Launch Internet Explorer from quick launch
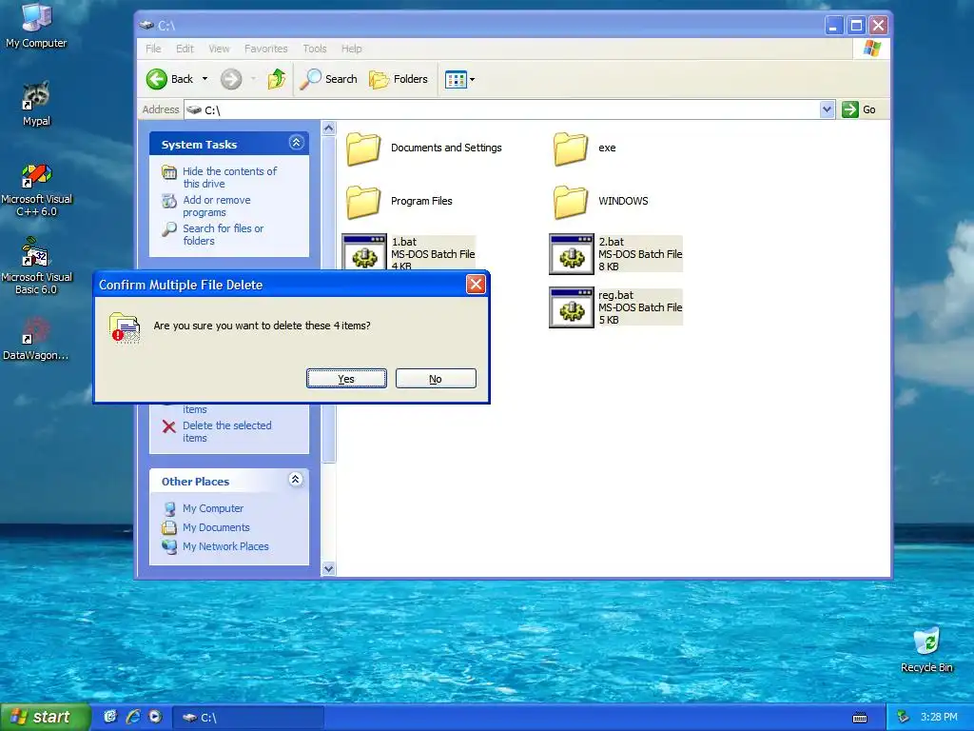Viewport: 974px width, 731px height. click(132, 717)
